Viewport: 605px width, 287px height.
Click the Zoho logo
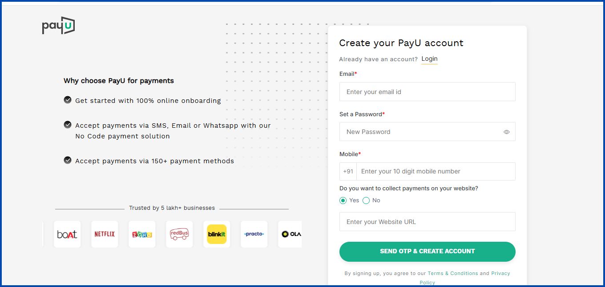click(x=142, y=234)
